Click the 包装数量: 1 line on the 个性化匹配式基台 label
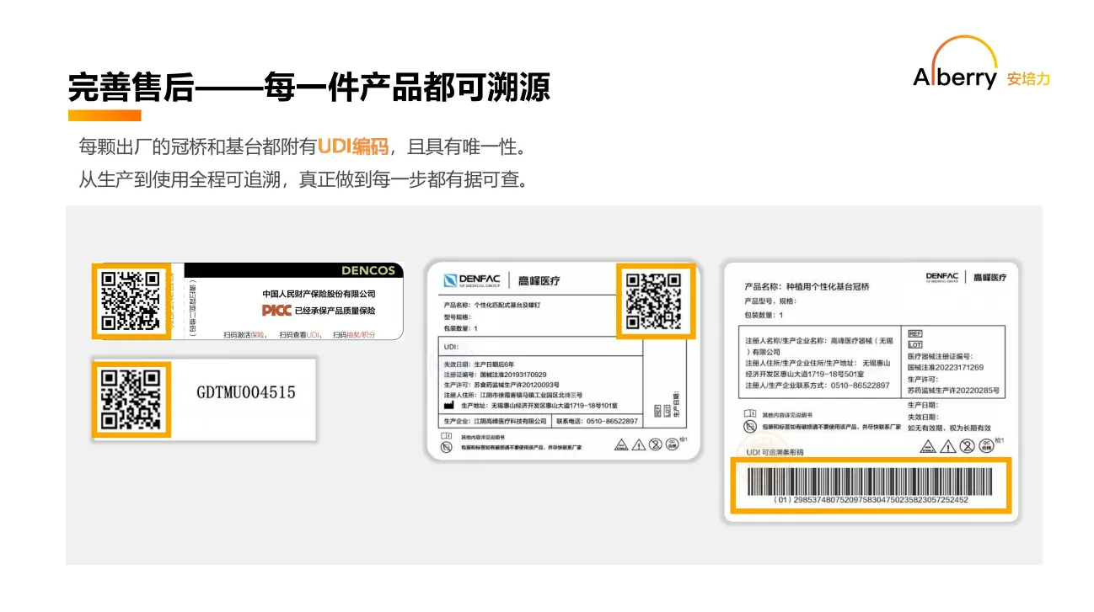 click(x=461, y=328)
